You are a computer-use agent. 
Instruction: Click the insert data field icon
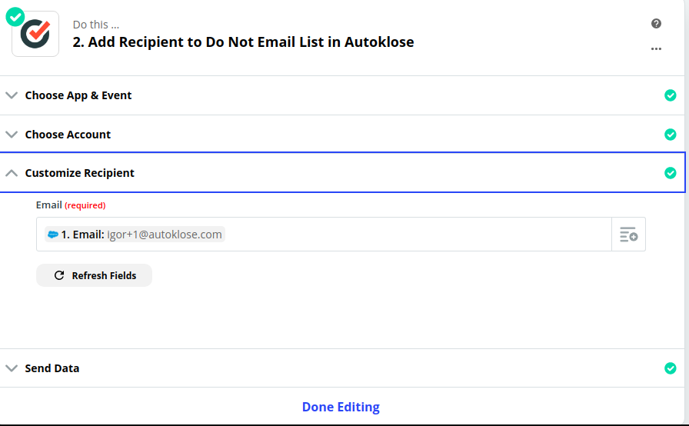tap(628, 234)
